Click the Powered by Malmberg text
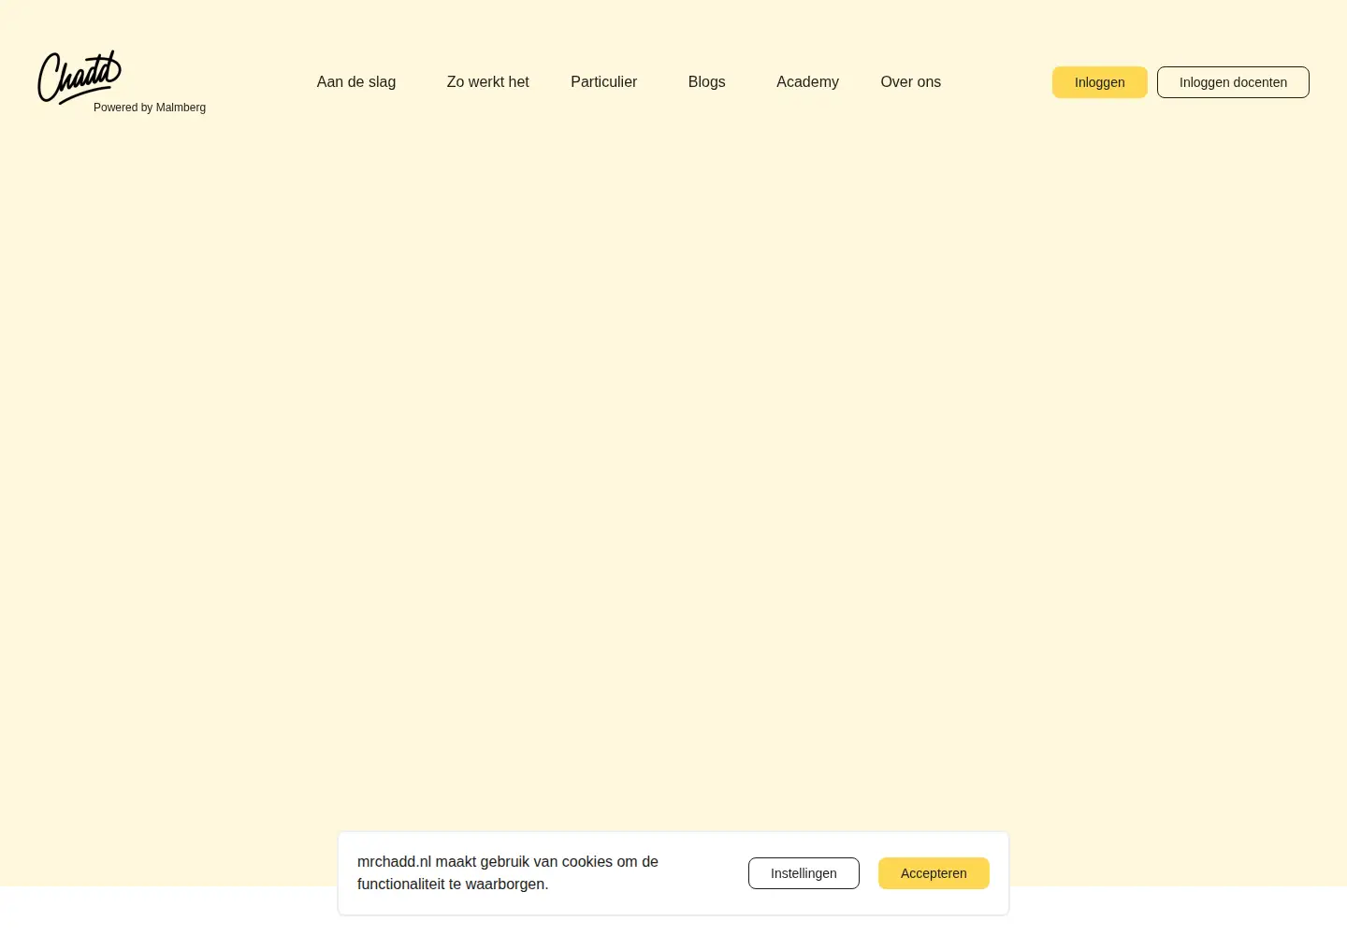The image size is (1347, 935). [x=150, y=108]
